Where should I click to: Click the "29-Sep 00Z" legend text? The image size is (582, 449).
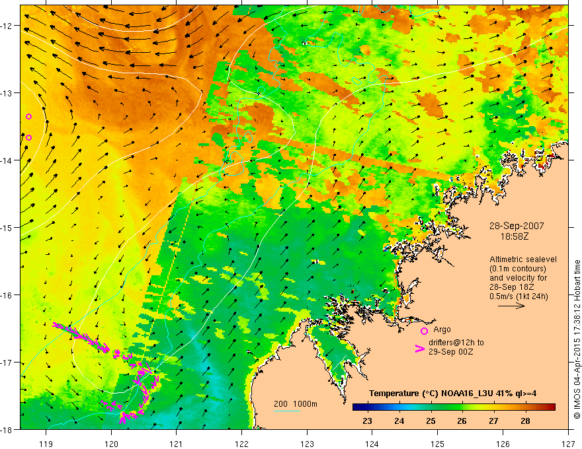[x=451, y=352]
